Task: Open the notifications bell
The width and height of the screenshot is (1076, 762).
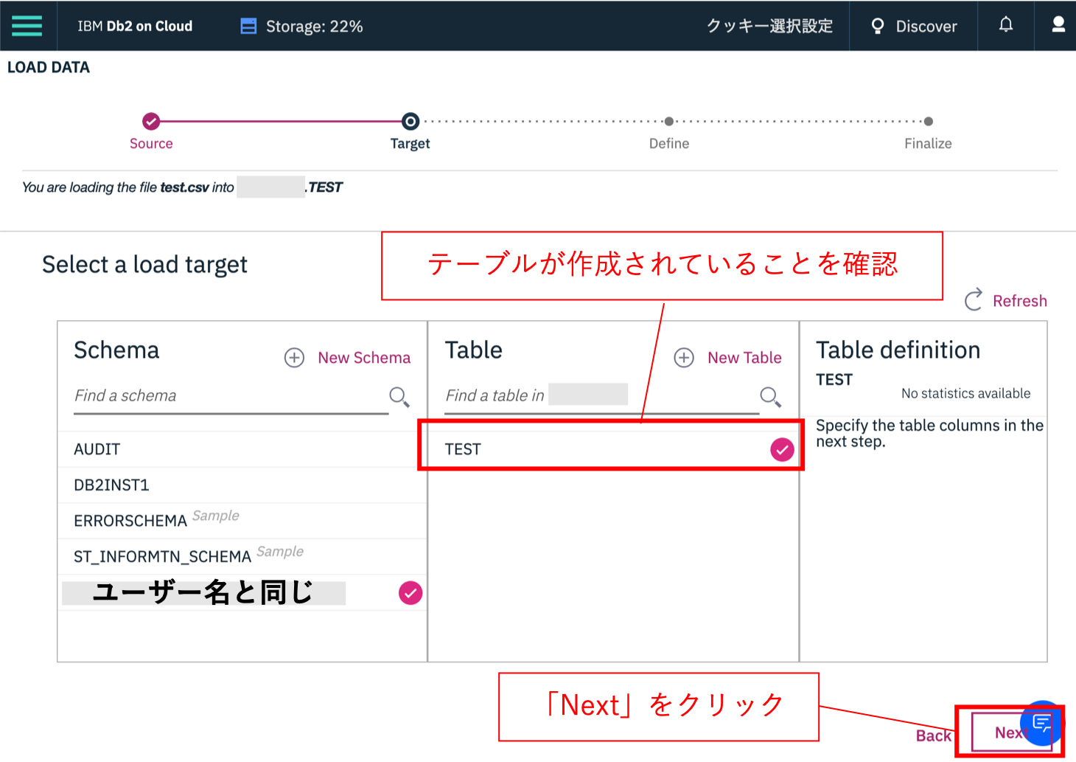Action: pos(1005,24)
